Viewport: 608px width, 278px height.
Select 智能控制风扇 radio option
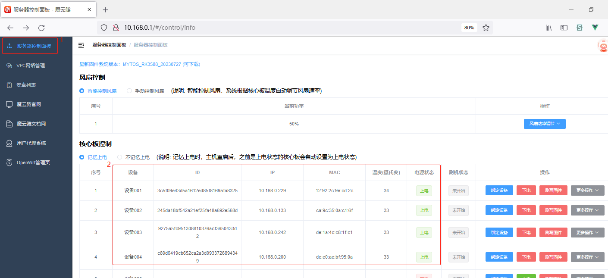82,91
